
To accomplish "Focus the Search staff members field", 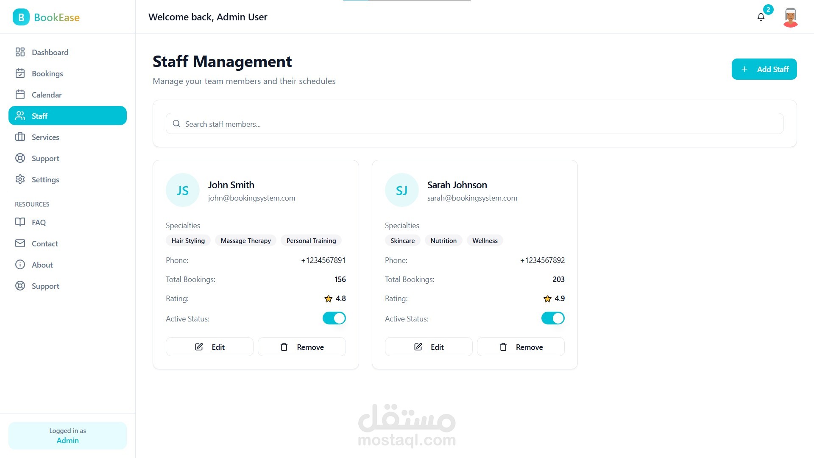I will tap(475, 124).
